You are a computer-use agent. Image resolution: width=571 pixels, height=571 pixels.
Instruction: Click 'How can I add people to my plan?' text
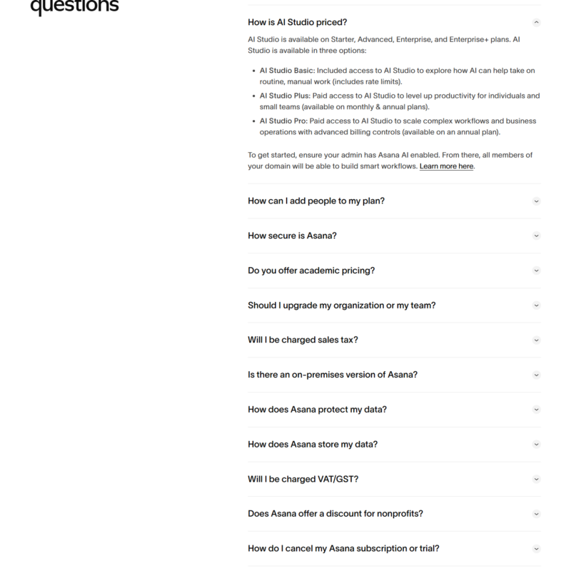(315, 201)
